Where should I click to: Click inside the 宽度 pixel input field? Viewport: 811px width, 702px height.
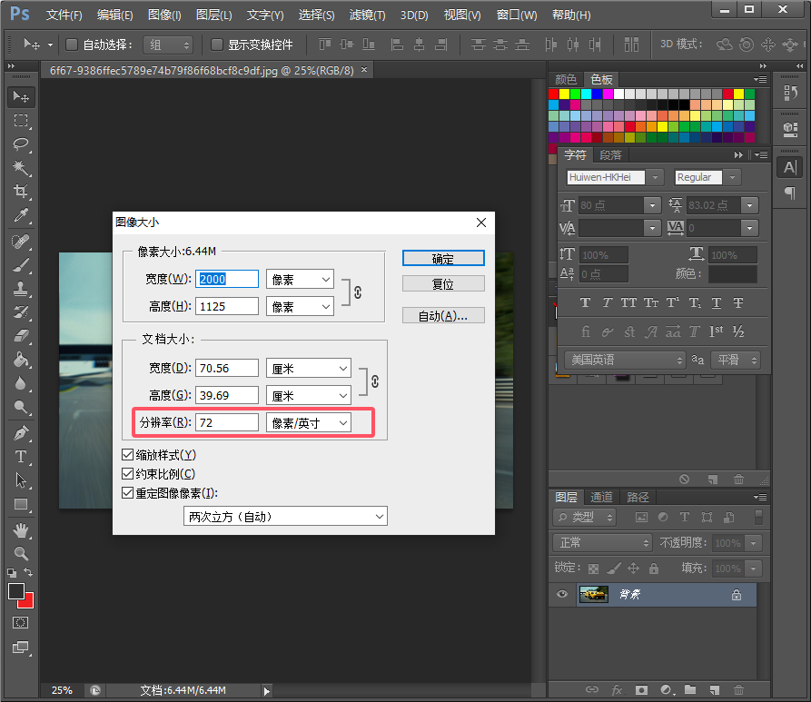click(x=226, y=279)
